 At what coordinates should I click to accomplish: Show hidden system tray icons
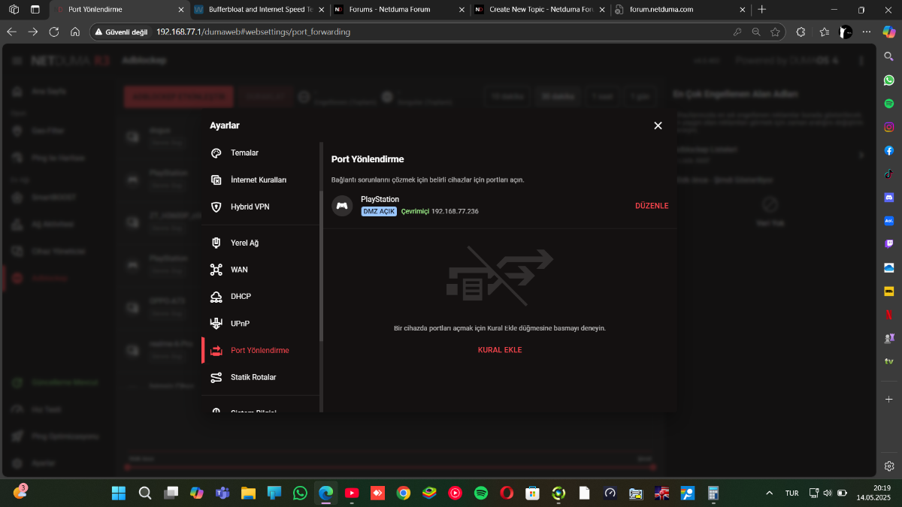point(769,493)
